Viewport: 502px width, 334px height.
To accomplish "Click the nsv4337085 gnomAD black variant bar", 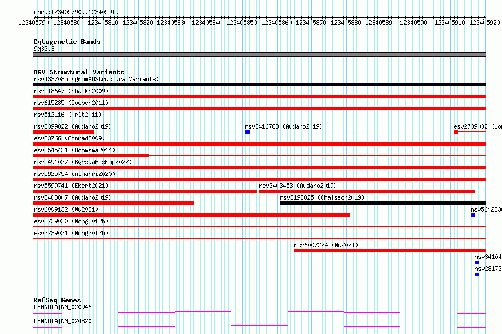I will (259, 85).
